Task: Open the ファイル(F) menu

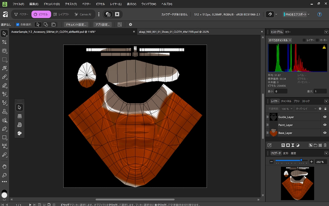Action: pyautogui.click(x=18, y=4)
